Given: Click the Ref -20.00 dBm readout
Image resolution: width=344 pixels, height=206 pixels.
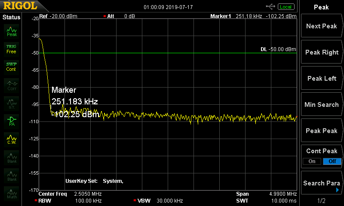Looking at the screenshot, I should point(58,16).
